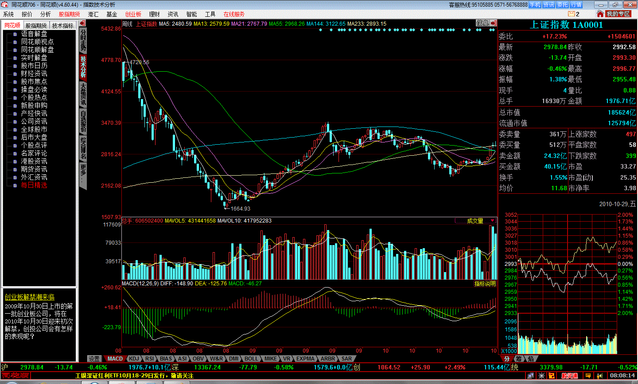This screenshot has height=384, width=638.
Task: Open 外汇资讯 in the sidebar list
Action: (x=34, y=177)
